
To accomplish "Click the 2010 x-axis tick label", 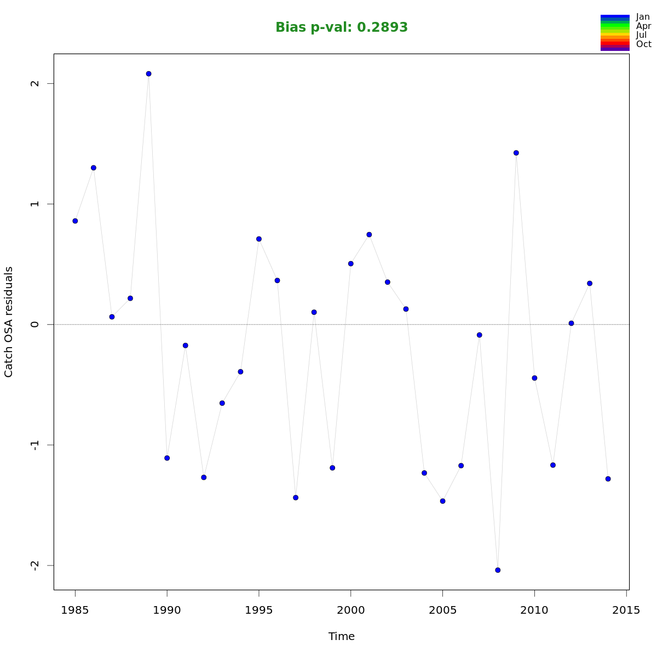I will [534, 610].
